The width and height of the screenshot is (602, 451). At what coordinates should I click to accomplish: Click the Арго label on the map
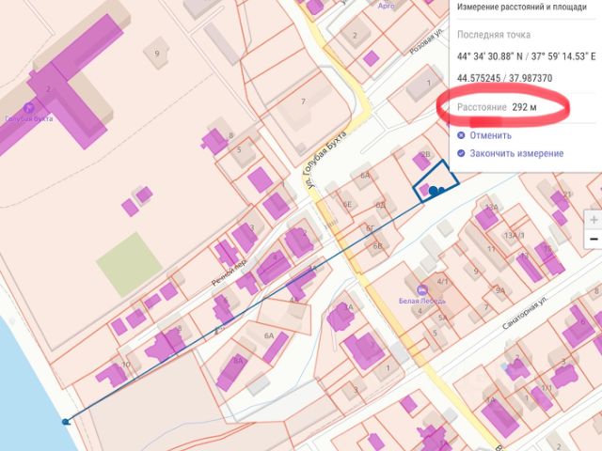coord(387,6)
